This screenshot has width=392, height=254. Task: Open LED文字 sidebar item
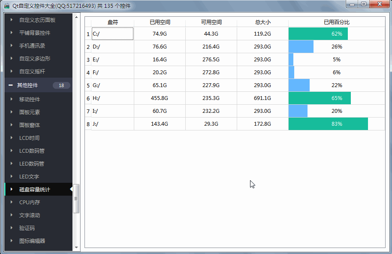(29, 176)
